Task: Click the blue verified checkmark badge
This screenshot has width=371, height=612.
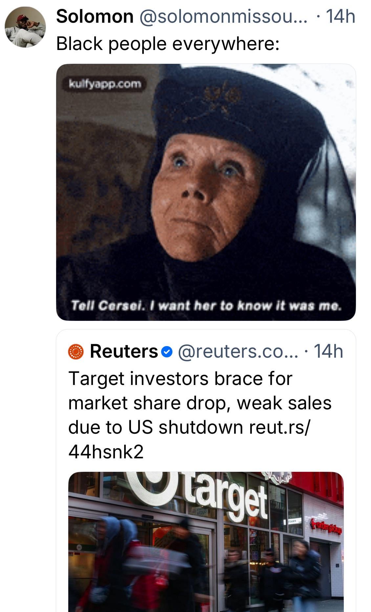Action: tap(167, 352)
